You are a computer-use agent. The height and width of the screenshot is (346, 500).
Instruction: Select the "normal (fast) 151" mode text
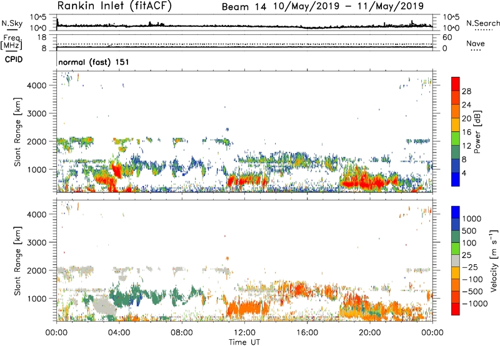94,62
